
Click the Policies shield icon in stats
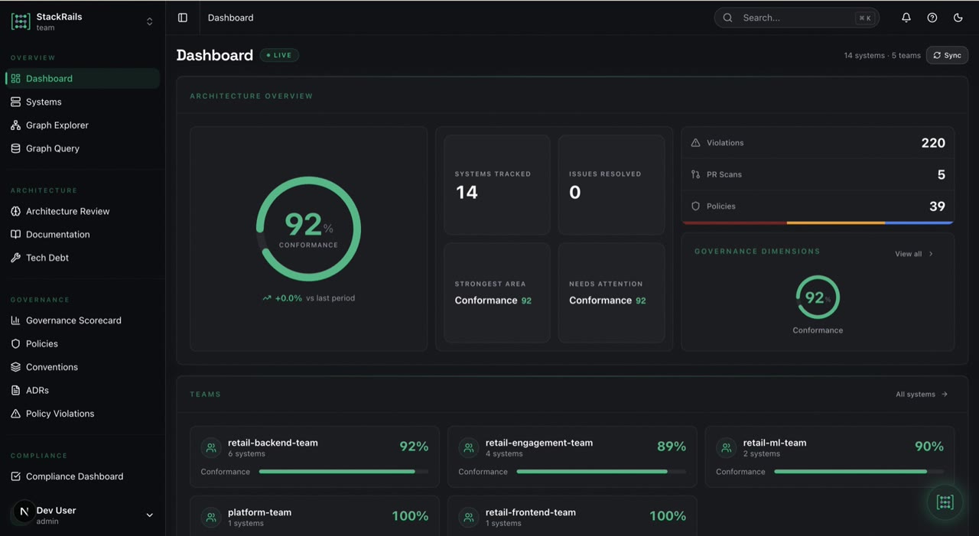[x=695, y=206]
